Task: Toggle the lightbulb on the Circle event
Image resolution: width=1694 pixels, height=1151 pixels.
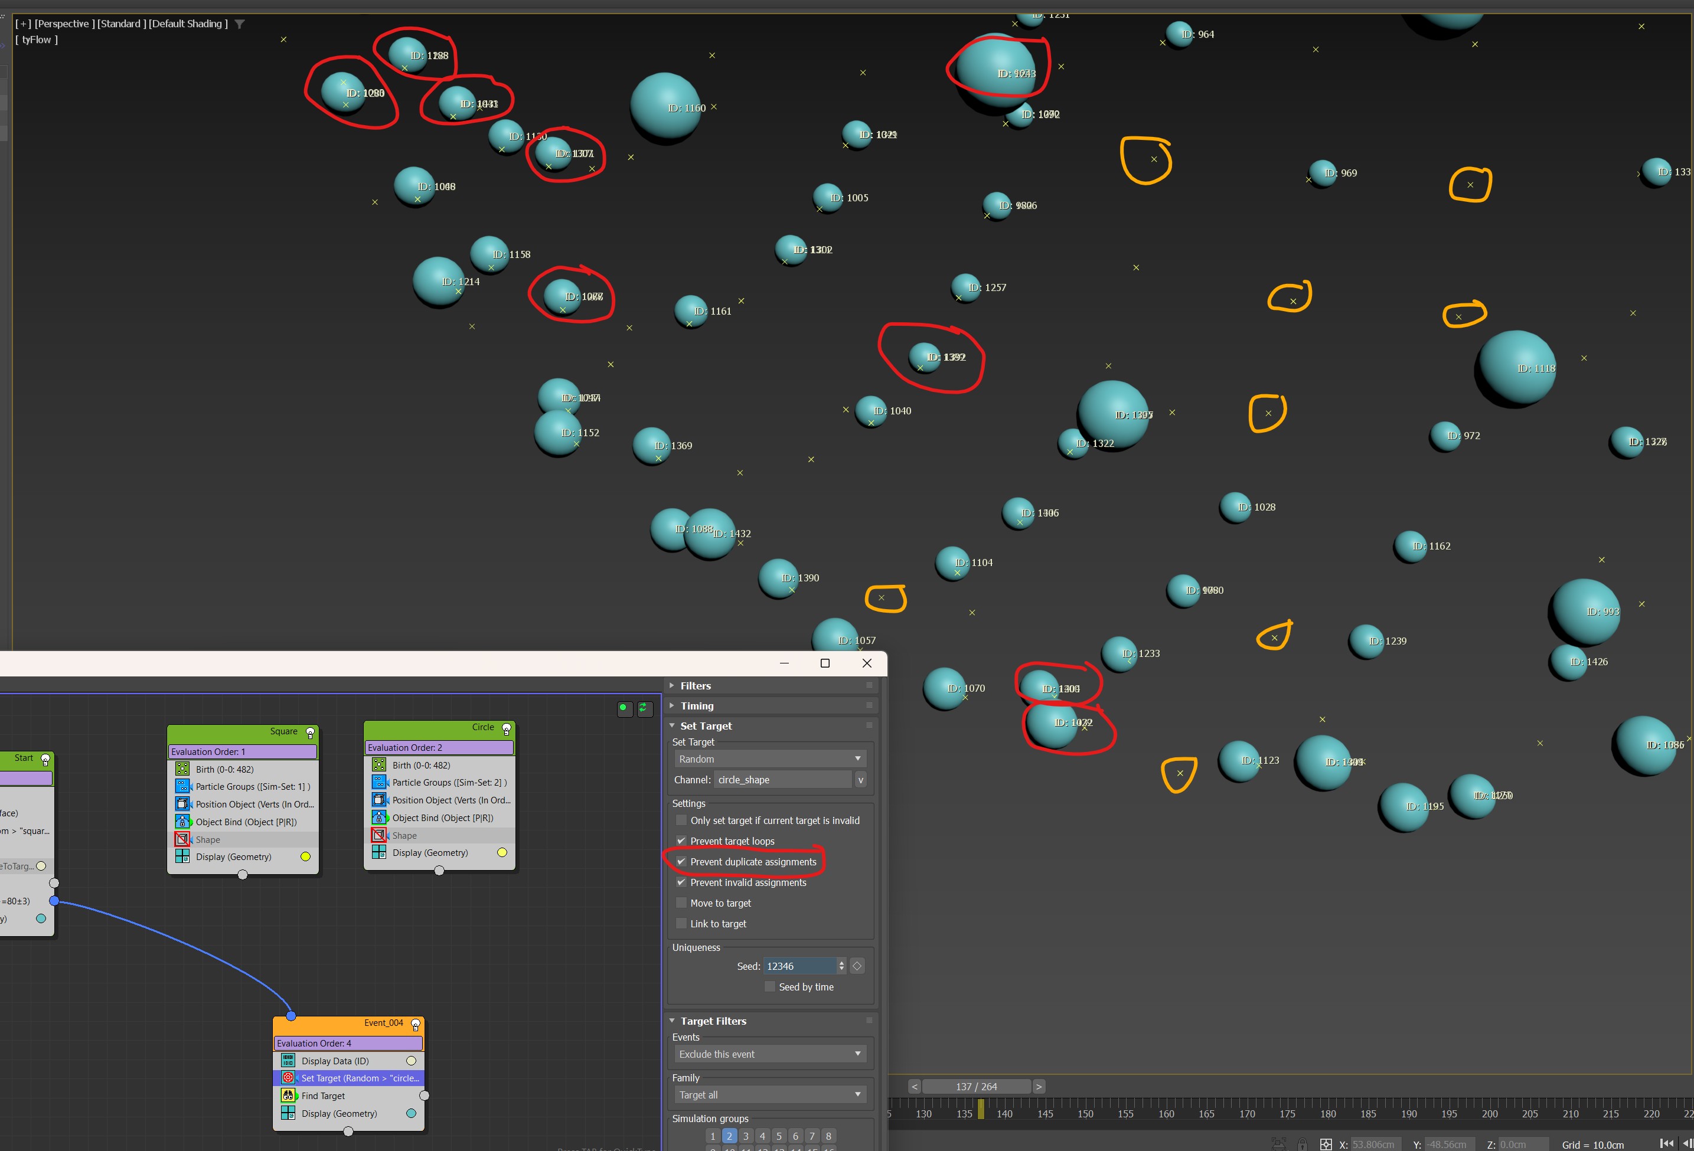Action: pos(506,728)
